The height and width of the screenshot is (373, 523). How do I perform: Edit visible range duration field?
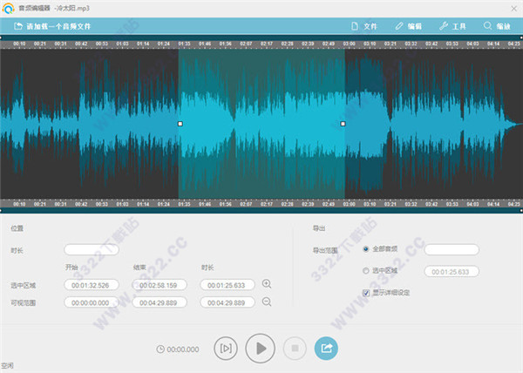pyautogui.click(x=228, y=302)
